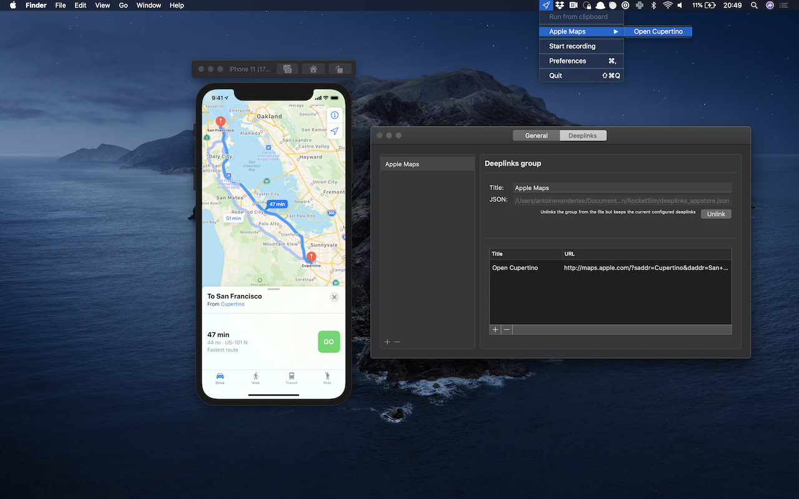Open the File menu
Image resolution: width=799 pixels, height=499 pixels.
click(61, 5)
